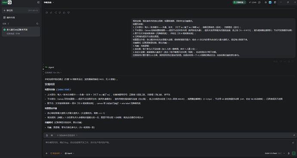The height and width of the screenshot is (158, 297).
Task: Click the blue highlighted panel icon
Action: [x=270, y=3]
